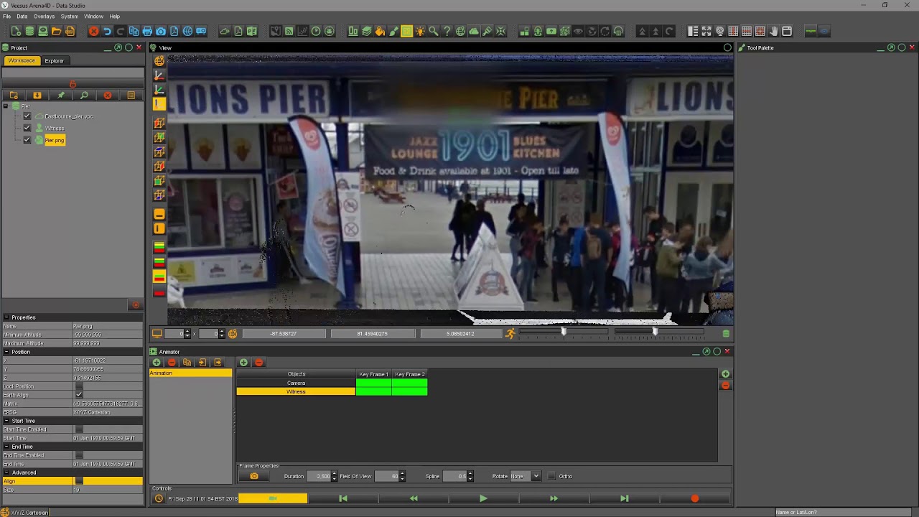Screen dimensions: 919x517
Task: Click the PDF export icon in toolbar
Action: 174,31
